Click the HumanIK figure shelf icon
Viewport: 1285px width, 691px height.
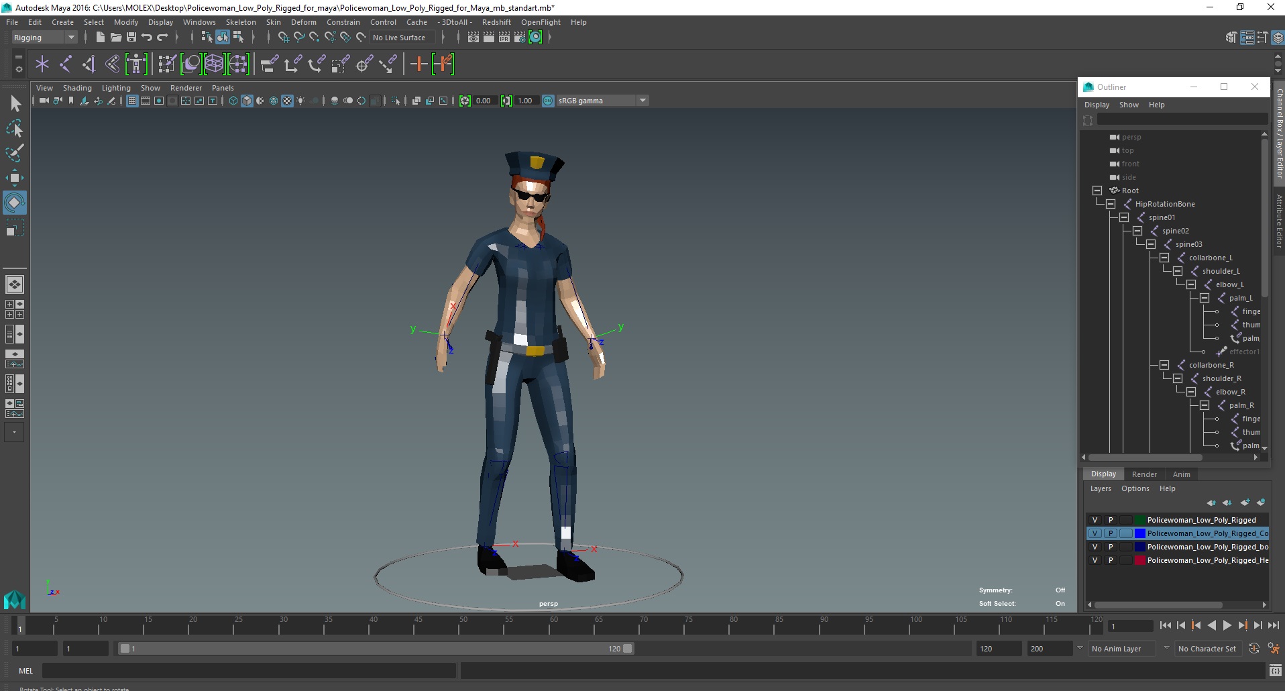click(136, 64)
